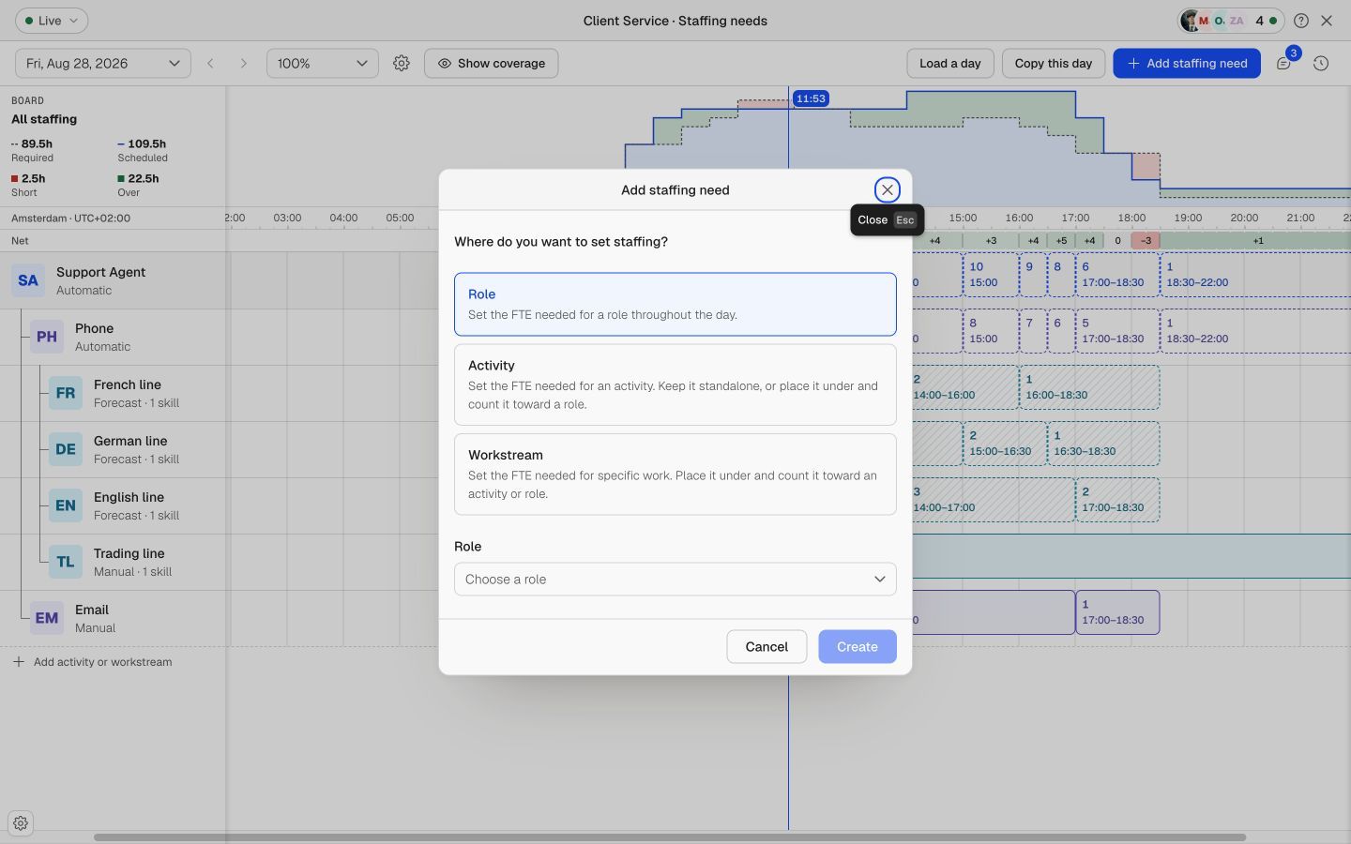Select Support Agent SA icon

28,279
